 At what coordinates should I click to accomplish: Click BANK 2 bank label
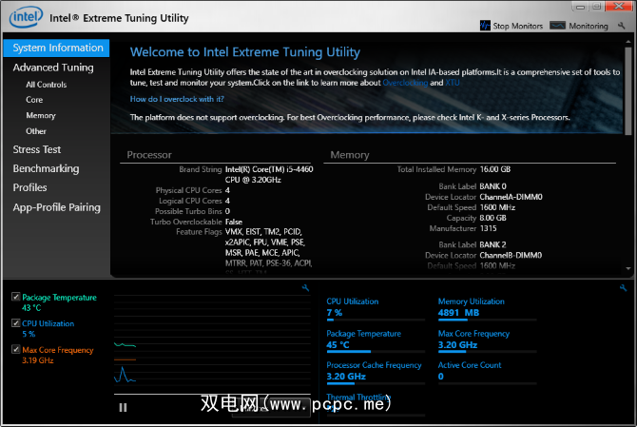point(492,244)
